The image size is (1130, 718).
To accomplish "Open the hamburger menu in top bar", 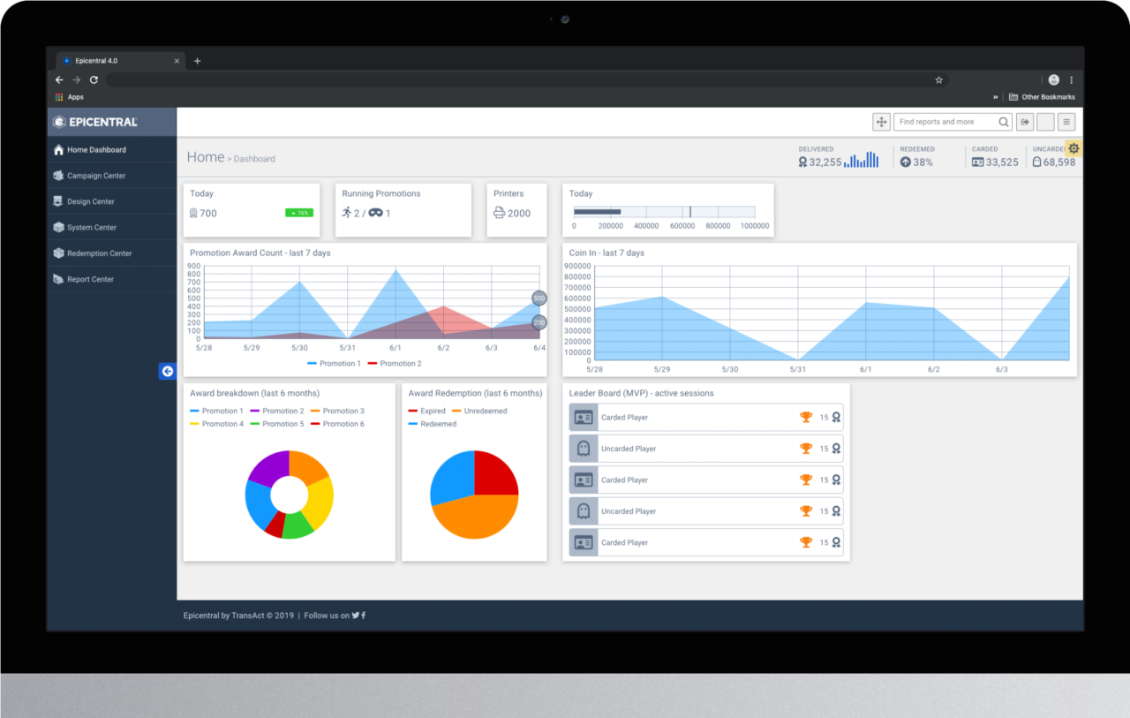I will [x=1066, y=122].
